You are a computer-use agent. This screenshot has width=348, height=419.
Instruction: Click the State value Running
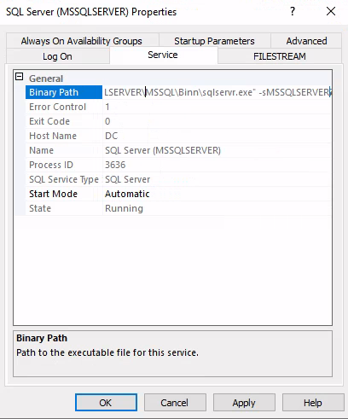point(124,208)
